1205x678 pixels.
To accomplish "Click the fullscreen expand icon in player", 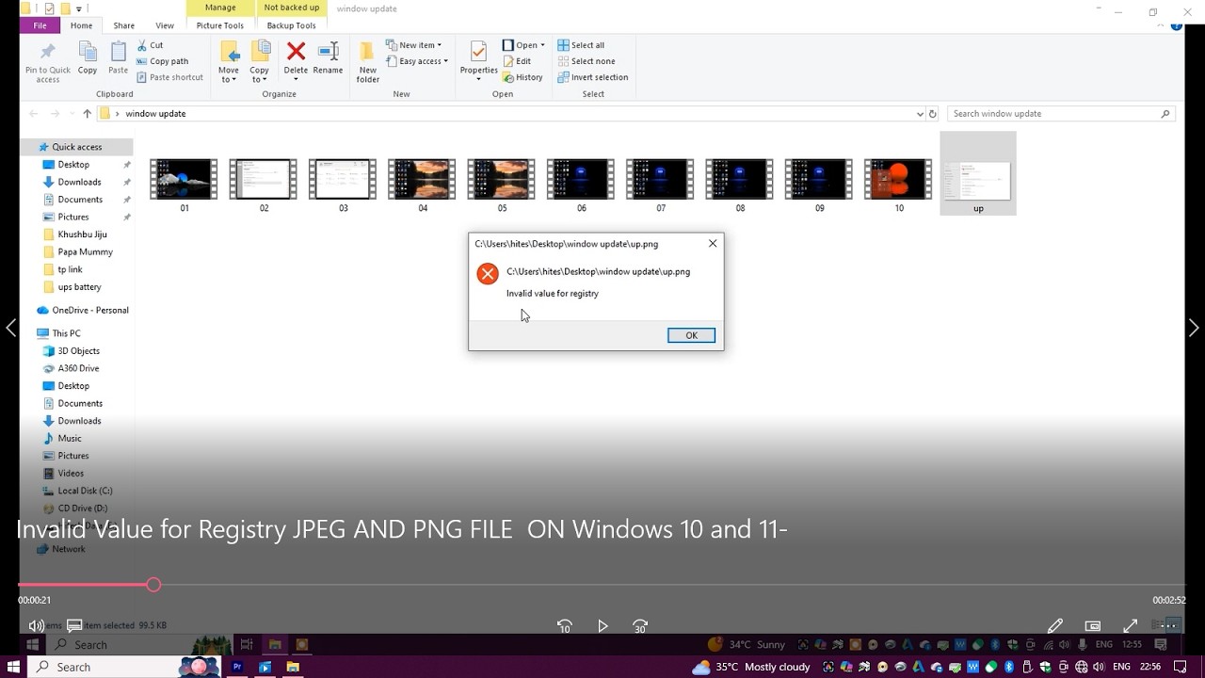I will (x=1131, y=625).
